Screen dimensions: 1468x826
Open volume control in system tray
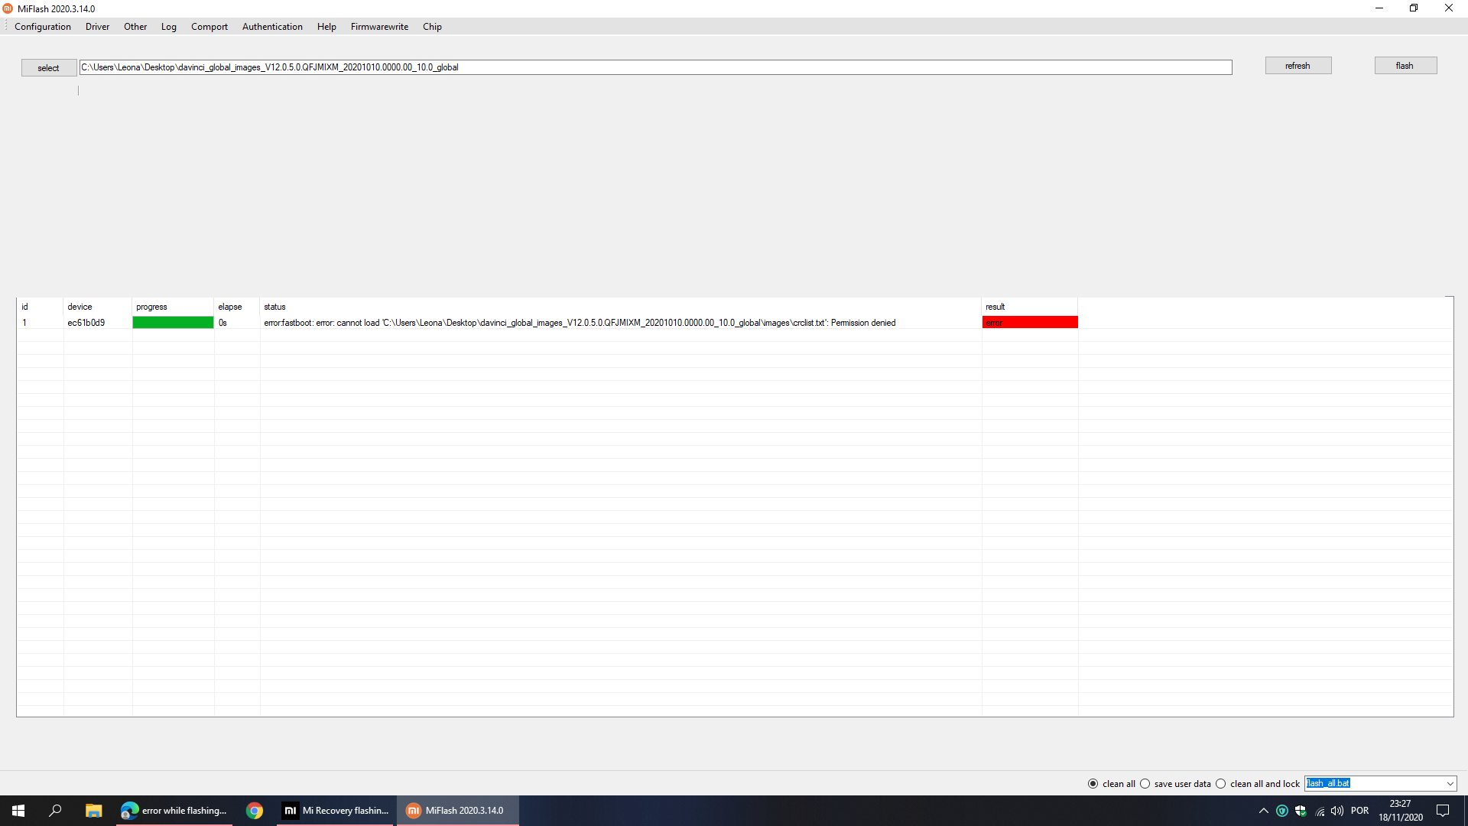pyautogui.click(x=1336, y=811)
